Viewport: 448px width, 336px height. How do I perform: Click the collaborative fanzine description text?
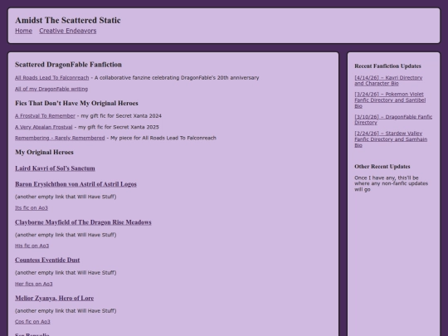[177, 78]
